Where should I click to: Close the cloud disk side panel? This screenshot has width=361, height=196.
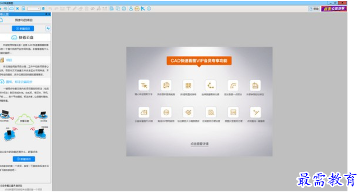coord(49,14)
